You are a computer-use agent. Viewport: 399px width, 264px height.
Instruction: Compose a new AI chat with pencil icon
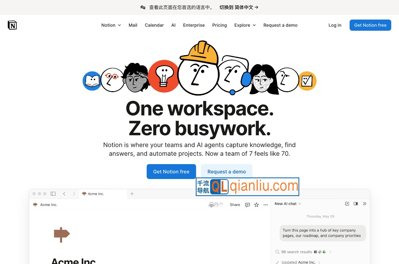(347, 204)
